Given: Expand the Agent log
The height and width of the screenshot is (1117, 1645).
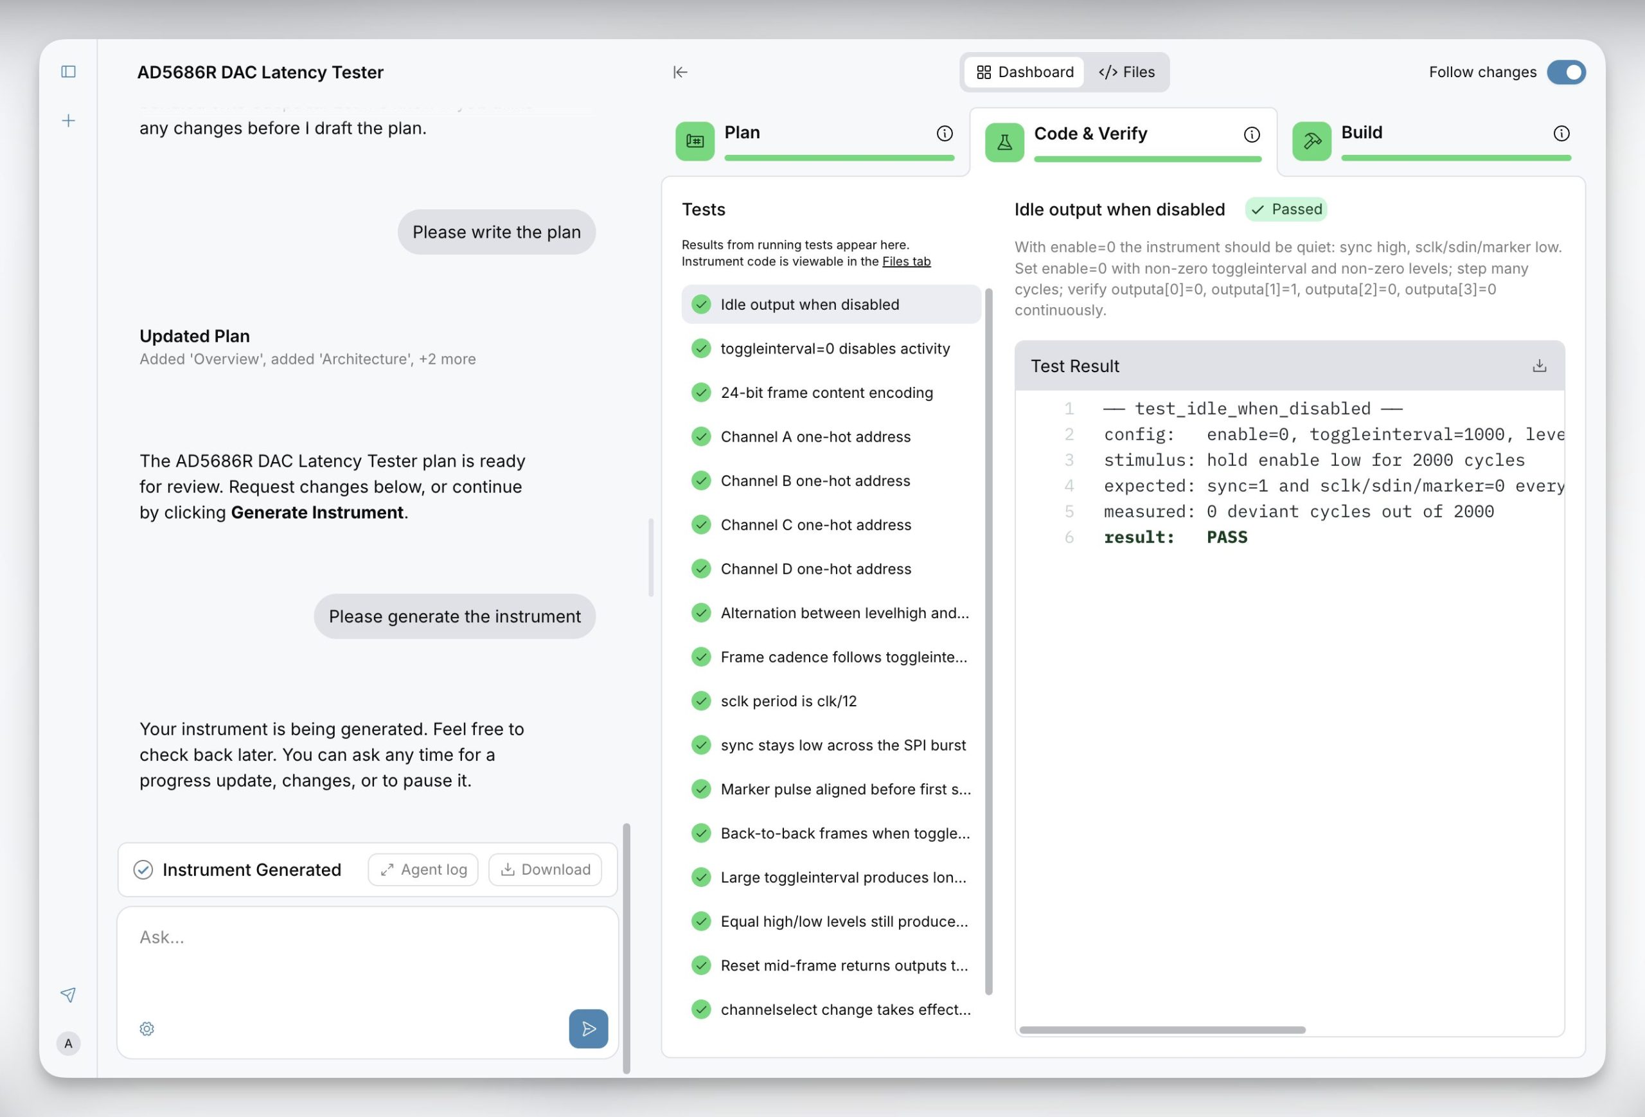Looking at the screenshot, I should pos(423,870).
